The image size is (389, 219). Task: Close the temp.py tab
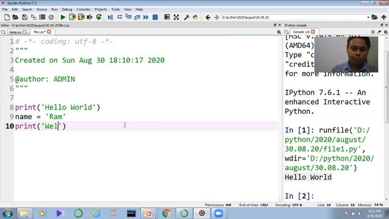point(24,32)
